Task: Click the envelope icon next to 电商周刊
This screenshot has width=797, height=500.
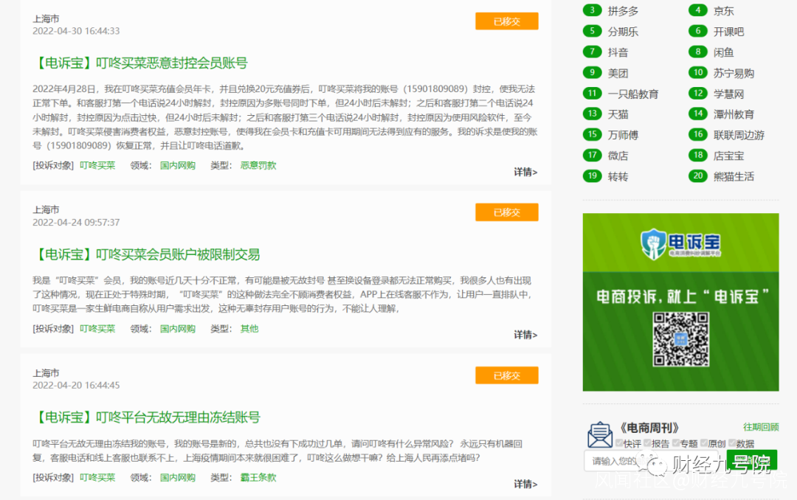Action: tap(600, 434)
